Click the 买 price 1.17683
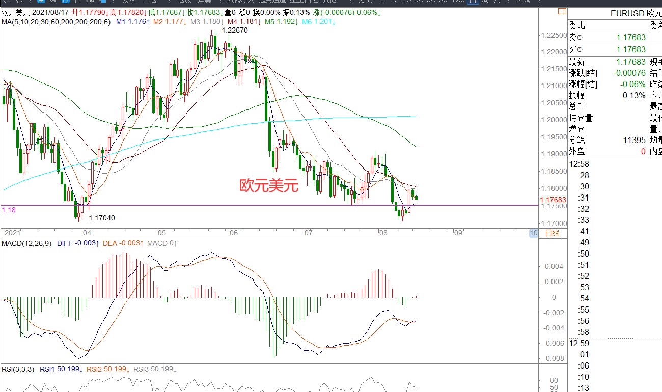 (x=631, y=50)
